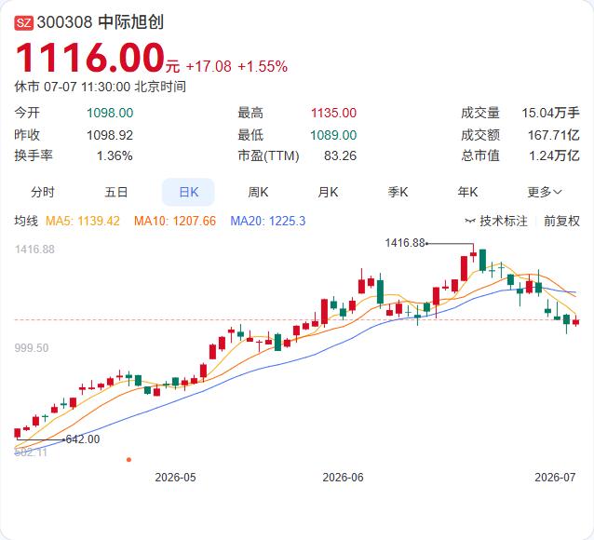Click the 休市 07-07 11:30:00 timestamp
The image size is (594, 540).
[x=100, y=87]
